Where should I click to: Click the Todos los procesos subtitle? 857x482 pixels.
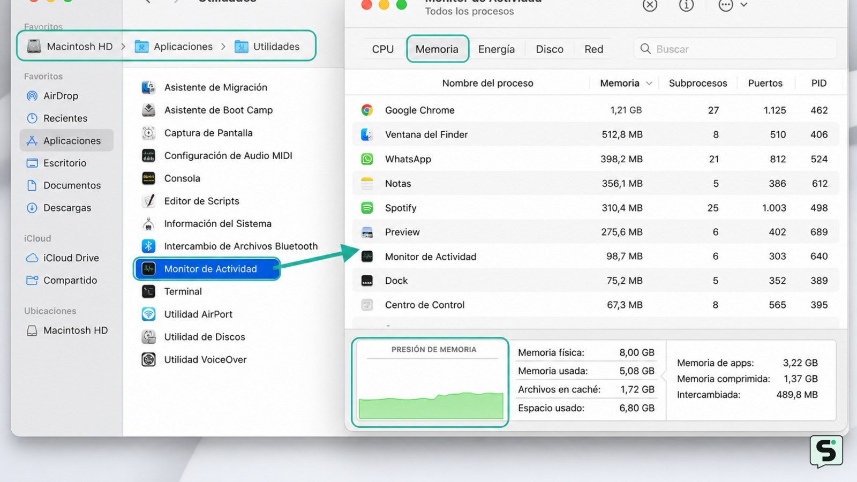pyautogui.click(x=469, y=11)
